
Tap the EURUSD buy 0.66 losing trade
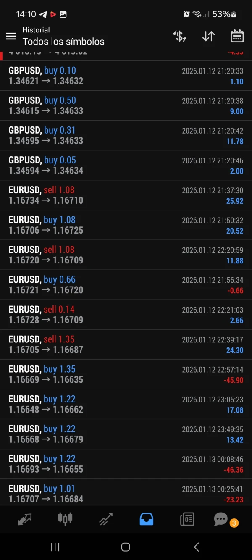[x=126, y=284]
